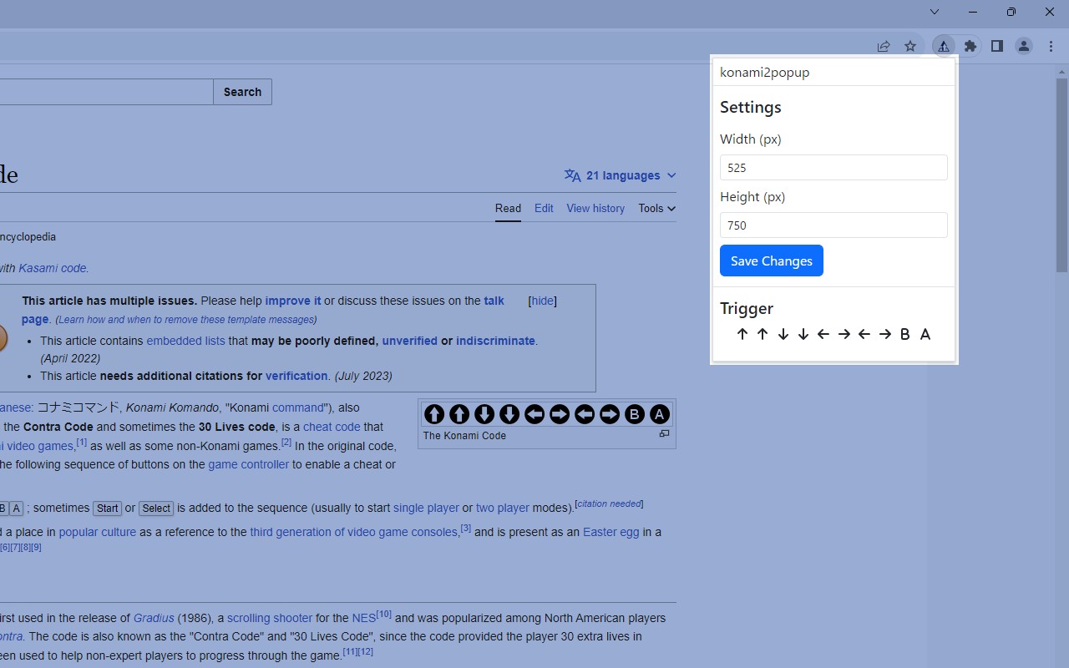Follow the 'Easter egg' link
Viewport: 1069px width, 668px height.
click(x=611, y=532)
